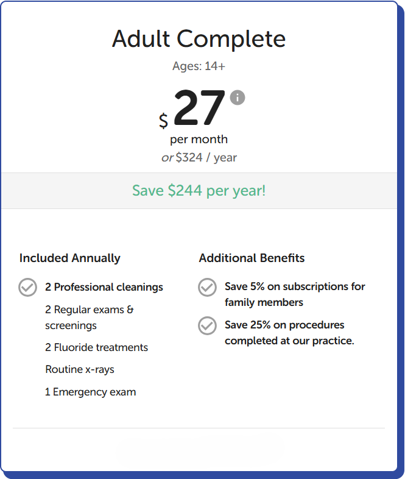This screenshot has width=405, height=479.
Task: Click the Adult Complete plan title
Action: tap(199, 39)
